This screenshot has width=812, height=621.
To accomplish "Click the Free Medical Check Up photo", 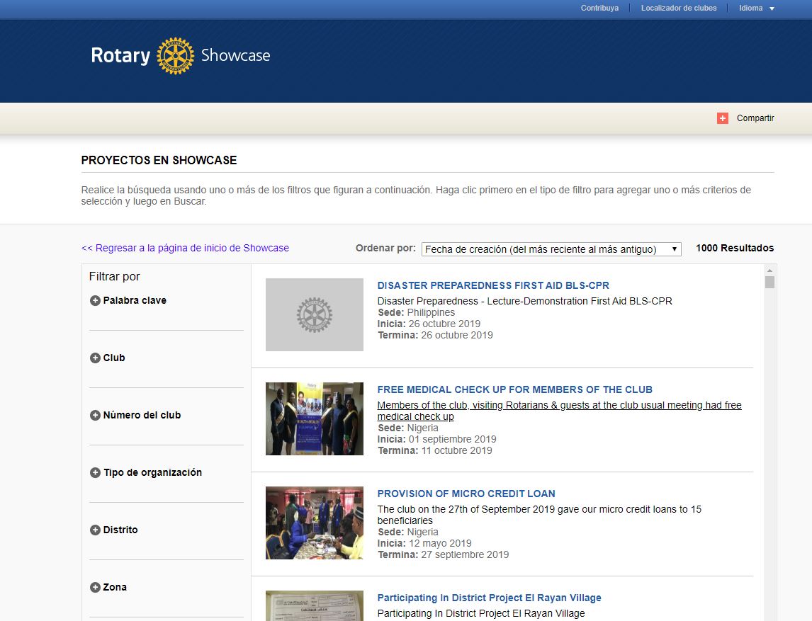I will click(314, 418).
